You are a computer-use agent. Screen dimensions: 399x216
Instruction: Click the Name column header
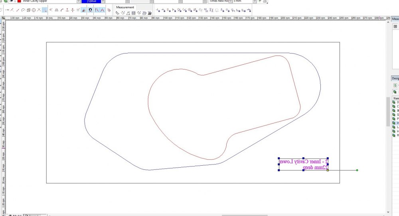coord(396,98)
